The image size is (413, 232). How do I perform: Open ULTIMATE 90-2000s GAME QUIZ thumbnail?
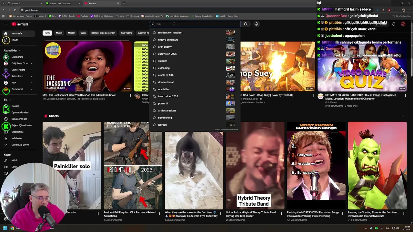point(362,66)
